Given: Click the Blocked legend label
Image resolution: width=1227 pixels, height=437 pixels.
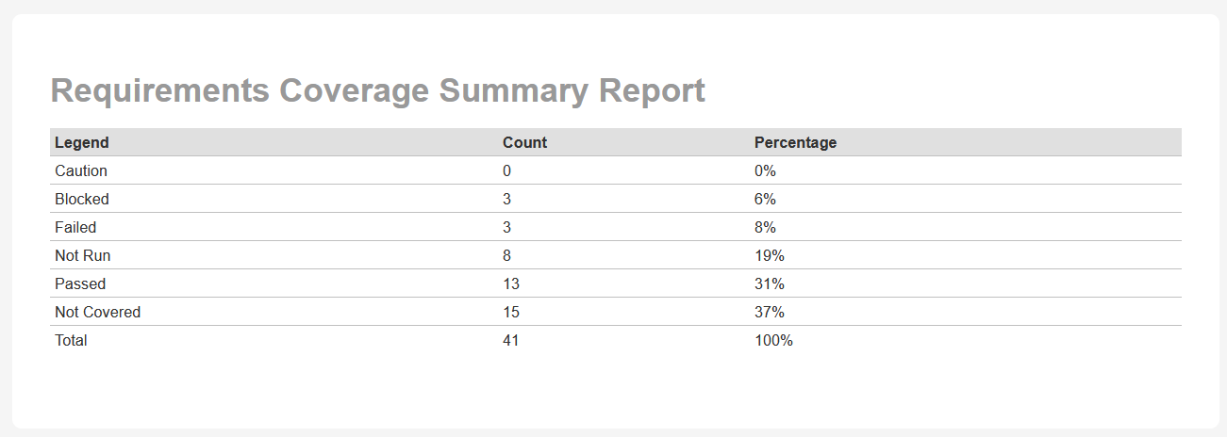Looking at the screenshot, I should pos(82,200).
